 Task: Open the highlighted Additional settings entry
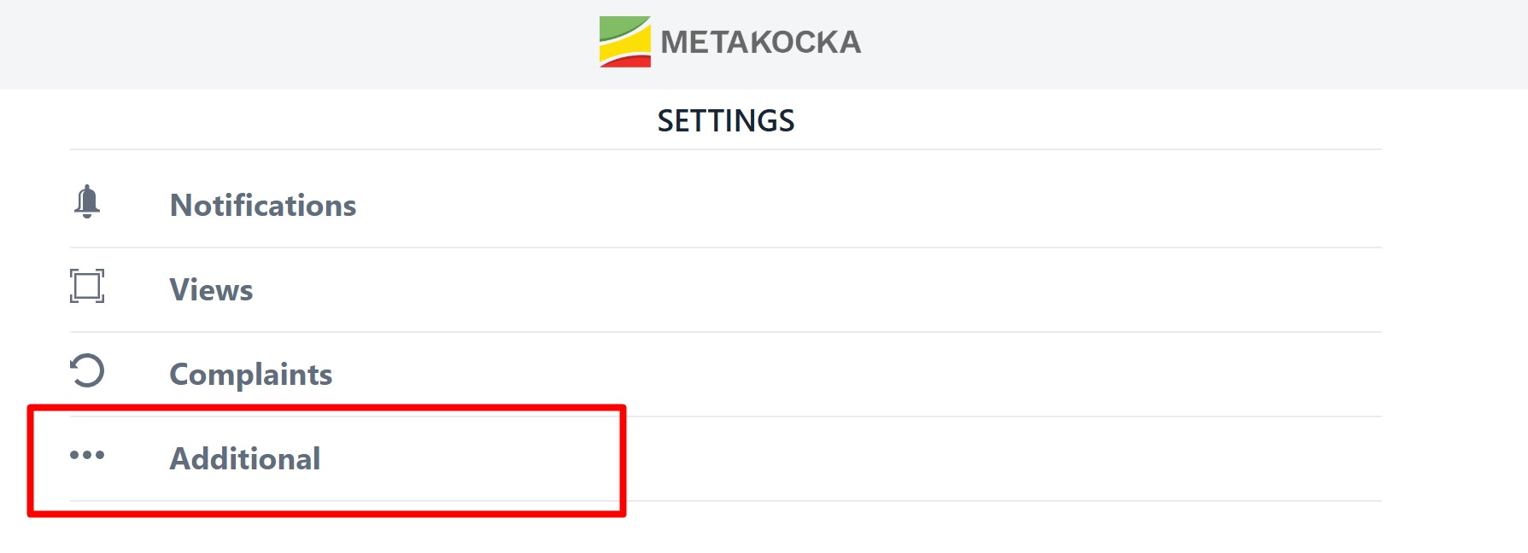coord(725,459)
